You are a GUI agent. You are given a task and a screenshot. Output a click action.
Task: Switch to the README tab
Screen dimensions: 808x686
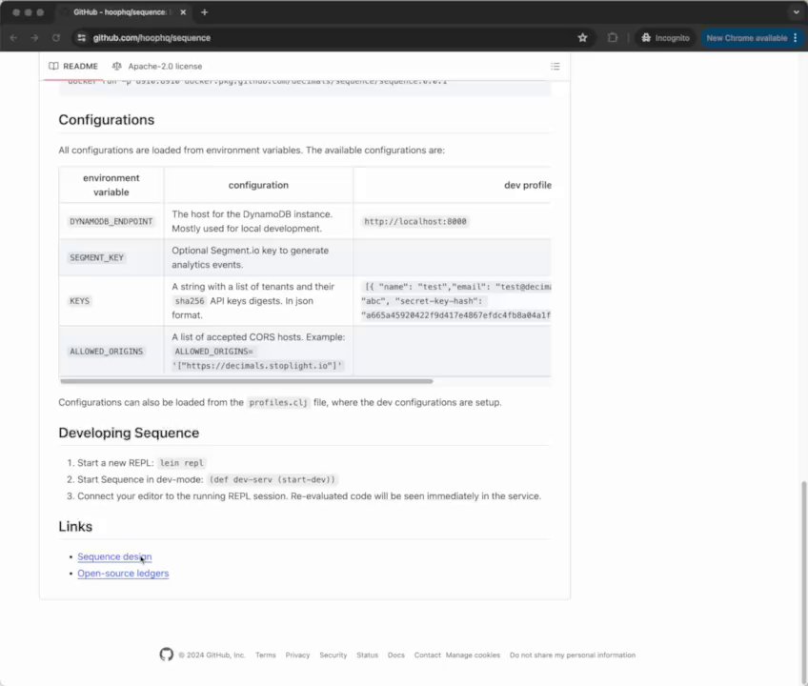pos(73,67)
